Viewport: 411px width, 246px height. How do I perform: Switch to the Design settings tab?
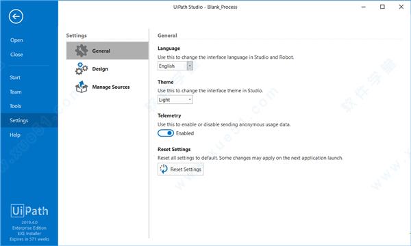point(108,69)
